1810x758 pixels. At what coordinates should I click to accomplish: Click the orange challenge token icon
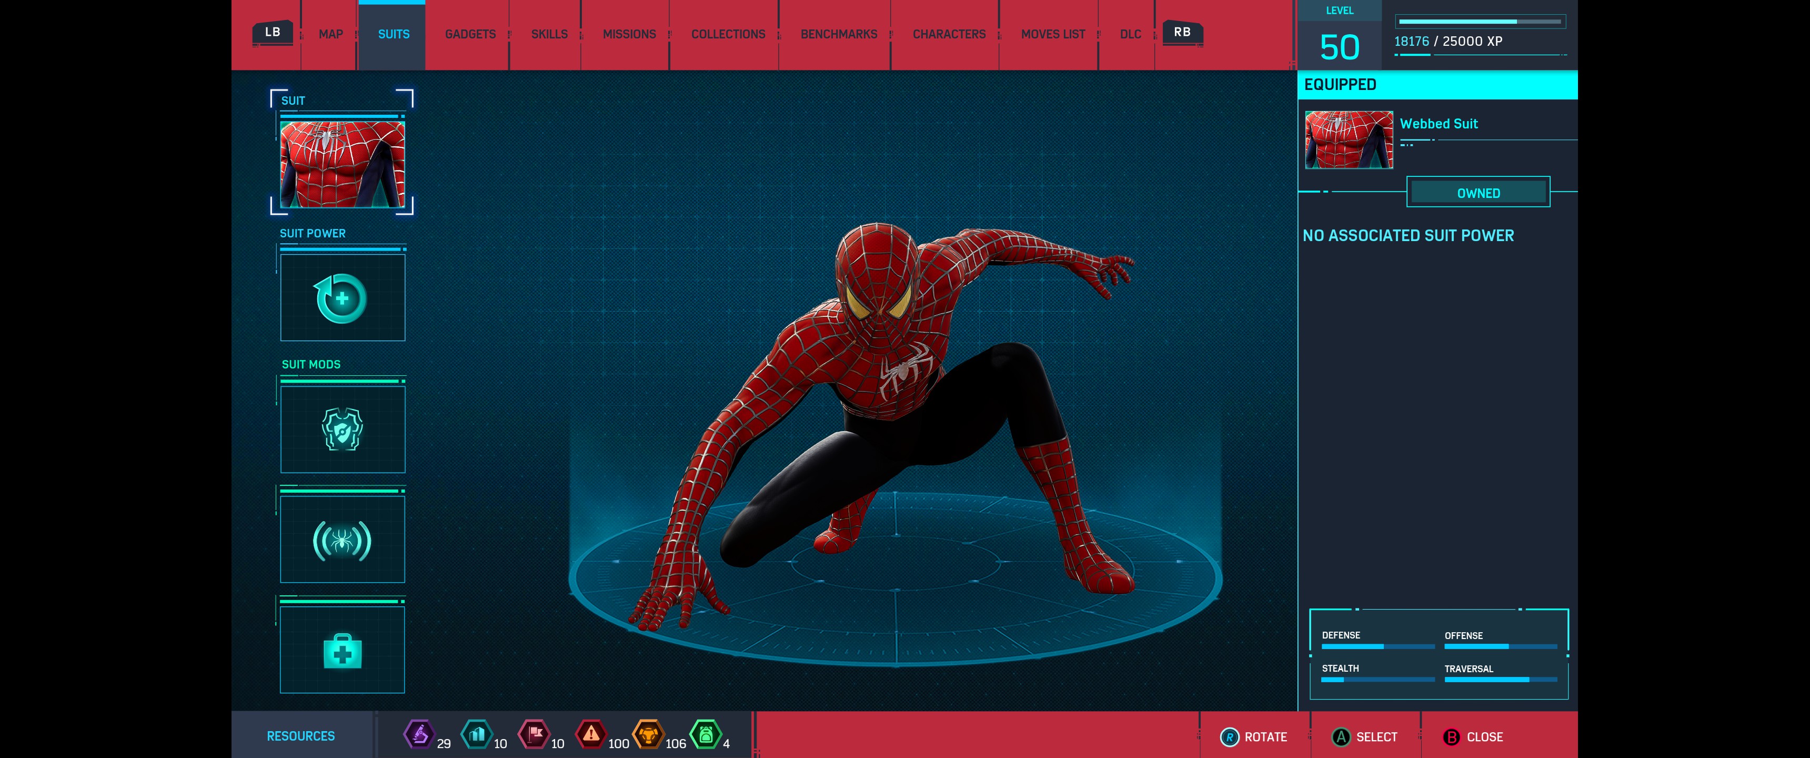point(648,735)
